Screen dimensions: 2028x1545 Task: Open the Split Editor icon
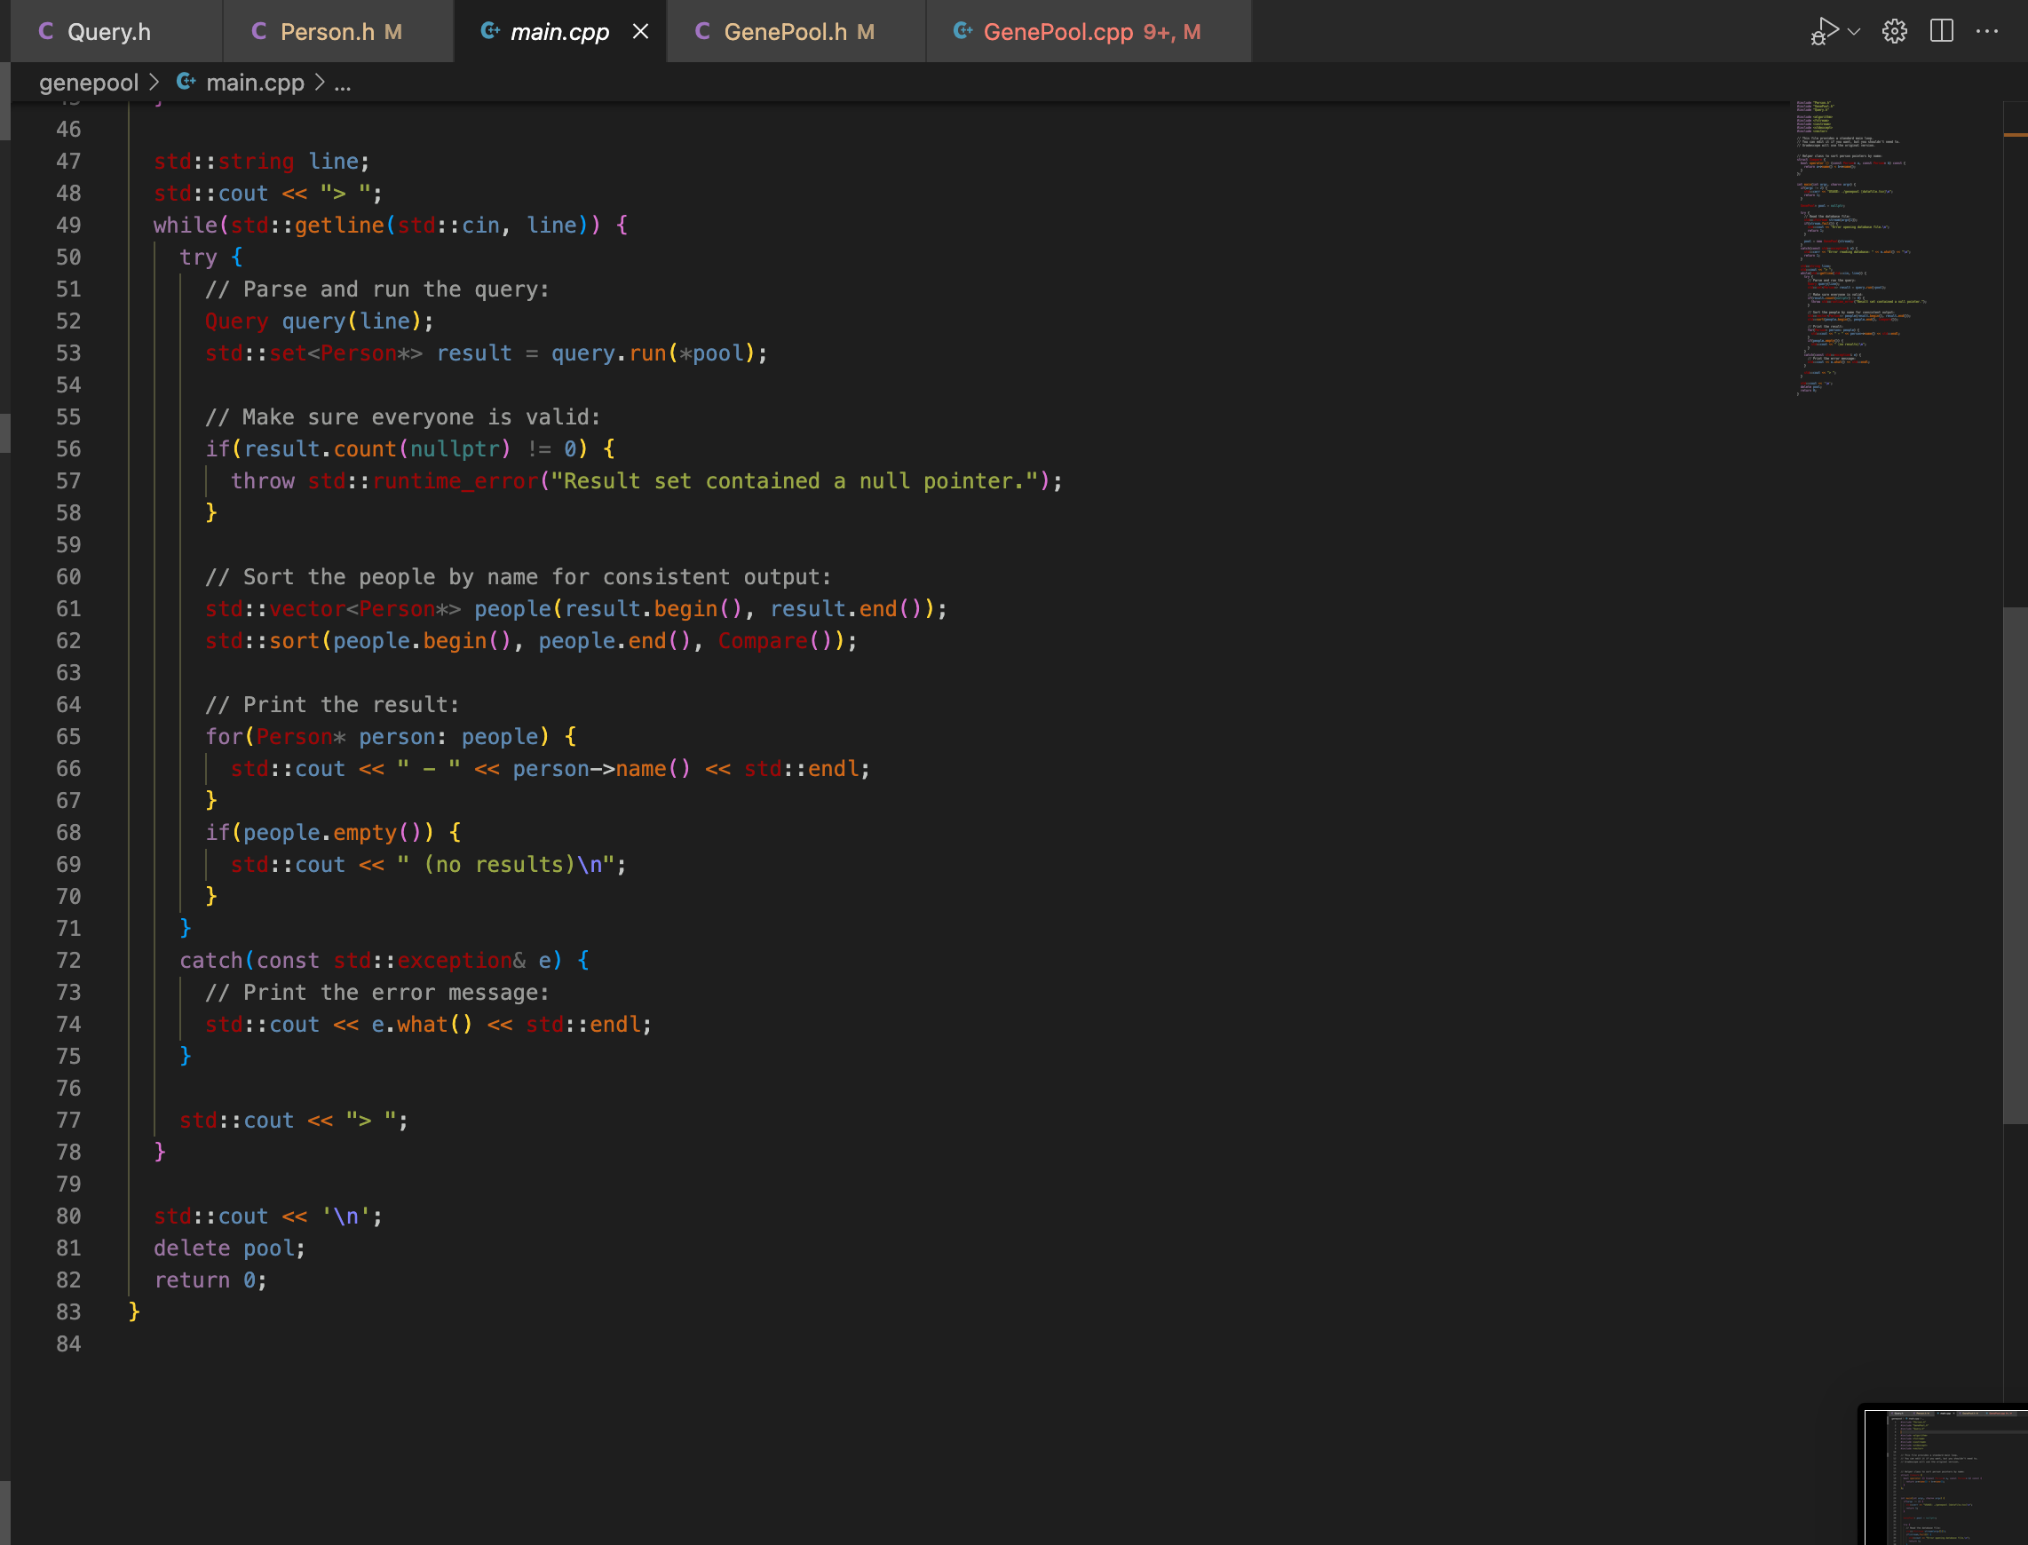click(1943, 30)
